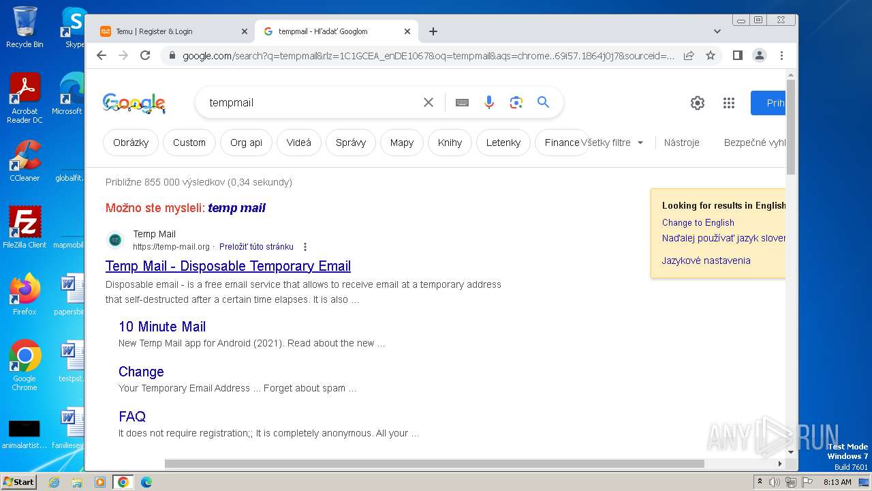The width and height of the screenshot is (872, 491).
Task: Click the Temp Mail site favicon
Action: [115, 240]
